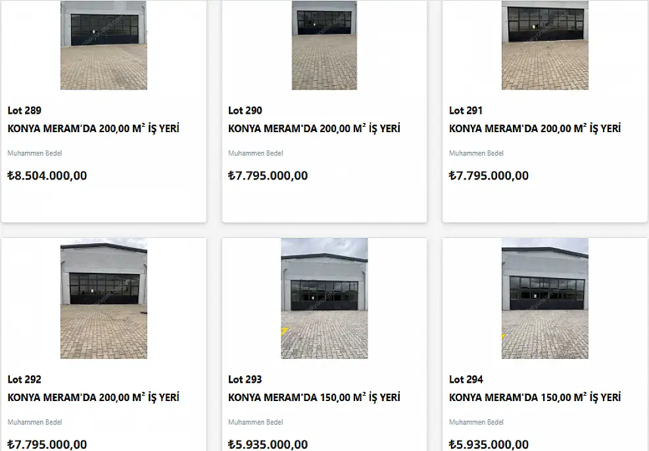Click the ₺8.504.000,00 price on Lot 289
Image resolution: width=649 pixels, height=451 pixels.
pos(47,176)
